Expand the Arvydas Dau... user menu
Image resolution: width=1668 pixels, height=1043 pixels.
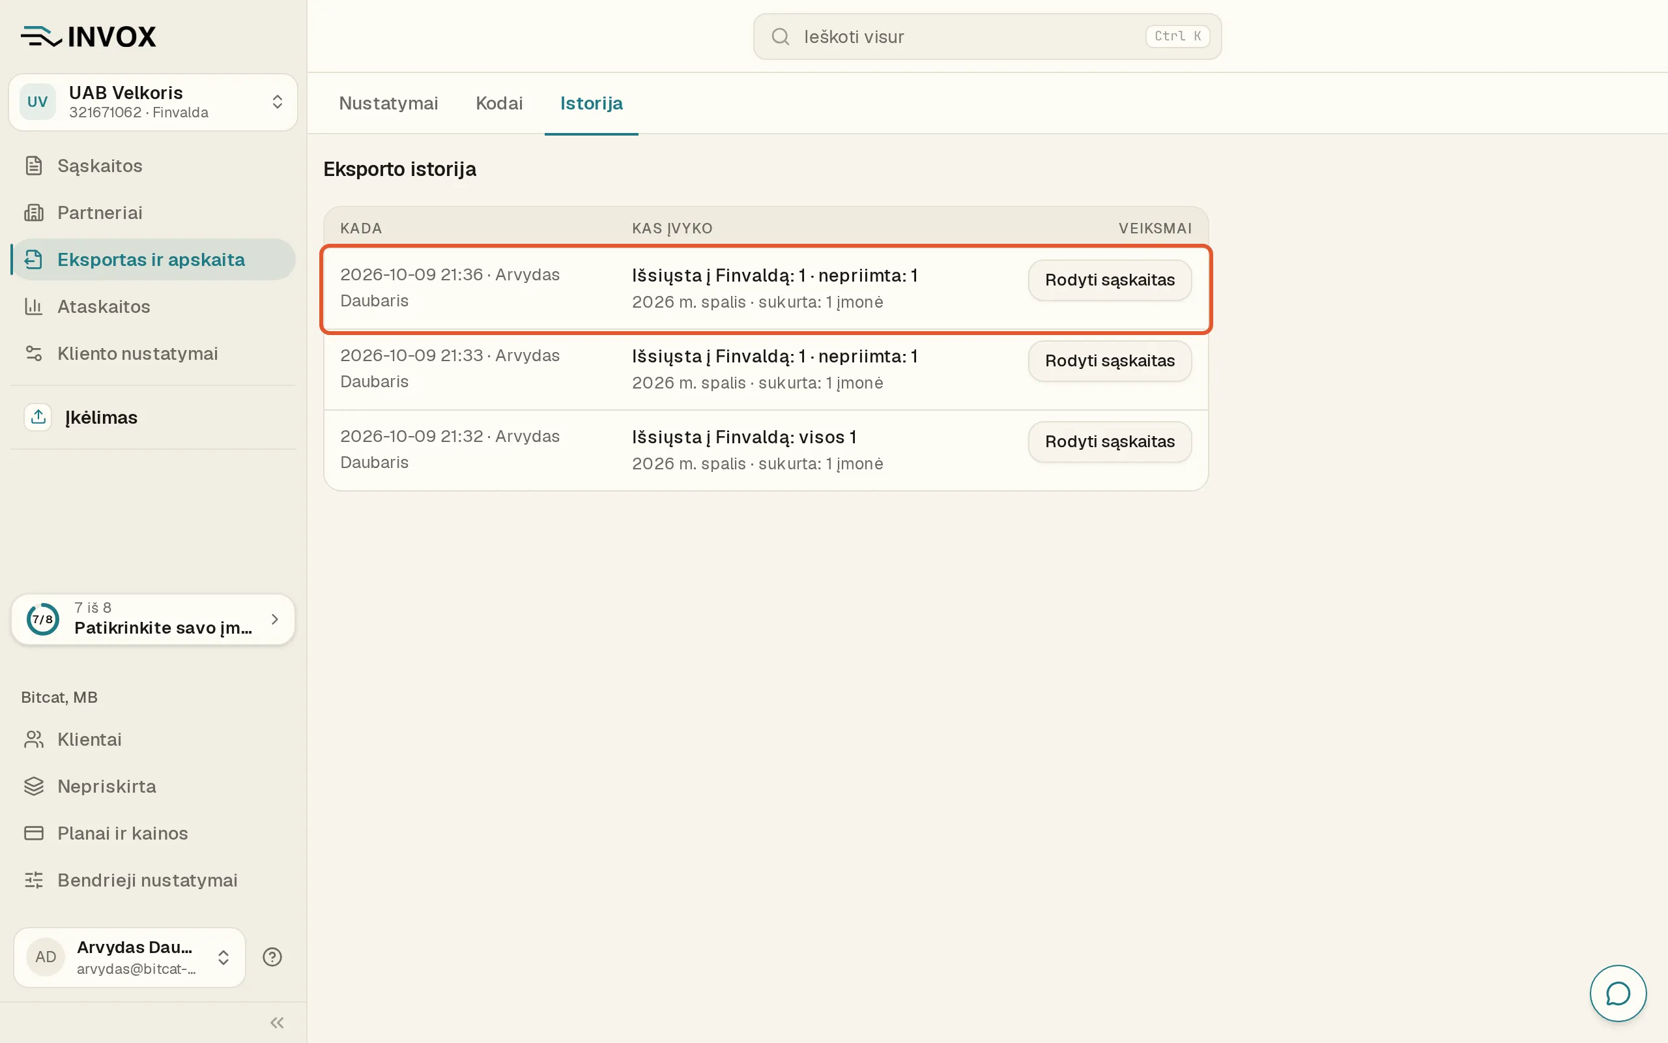pyautogui.click(x=130, y=957)
